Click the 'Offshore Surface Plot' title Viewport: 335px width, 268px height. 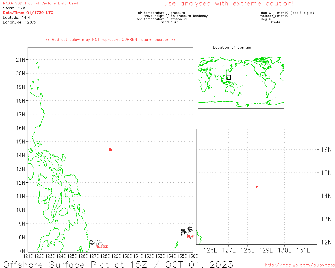pos(118,264)
